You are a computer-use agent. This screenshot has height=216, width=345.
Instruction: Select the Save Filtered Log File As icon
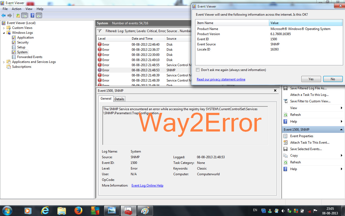(x=285, y=88)
